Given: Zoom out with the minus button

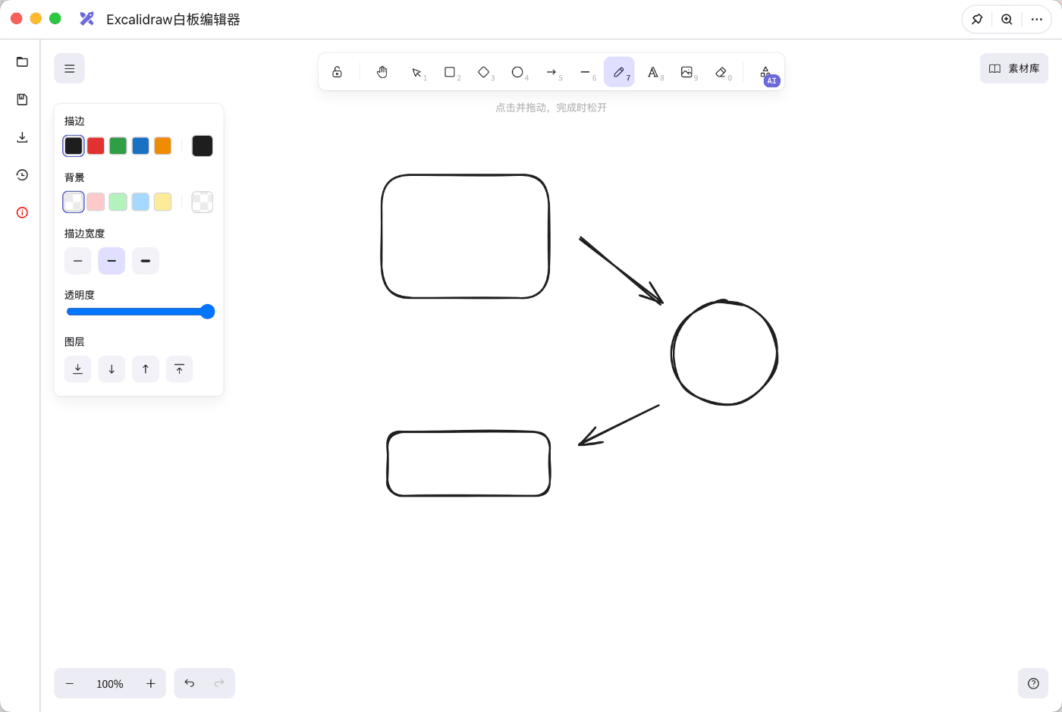Looking at the screenshot, I should click(x=70, y=683).
